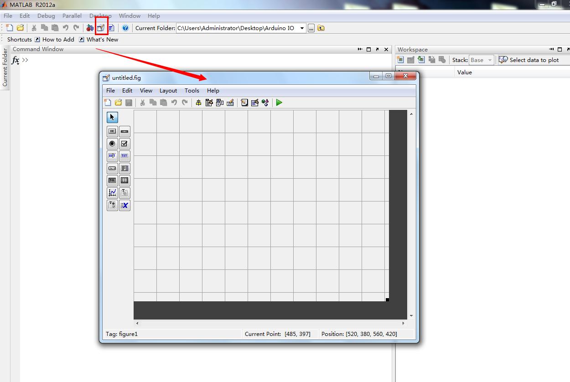This screenshot has height=382, width=570.
Task: Pick the Listbox component in palette
Action: (124, 168)
